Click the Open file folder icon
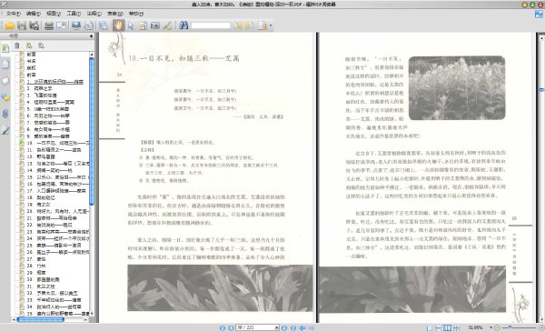 (9, 25)
